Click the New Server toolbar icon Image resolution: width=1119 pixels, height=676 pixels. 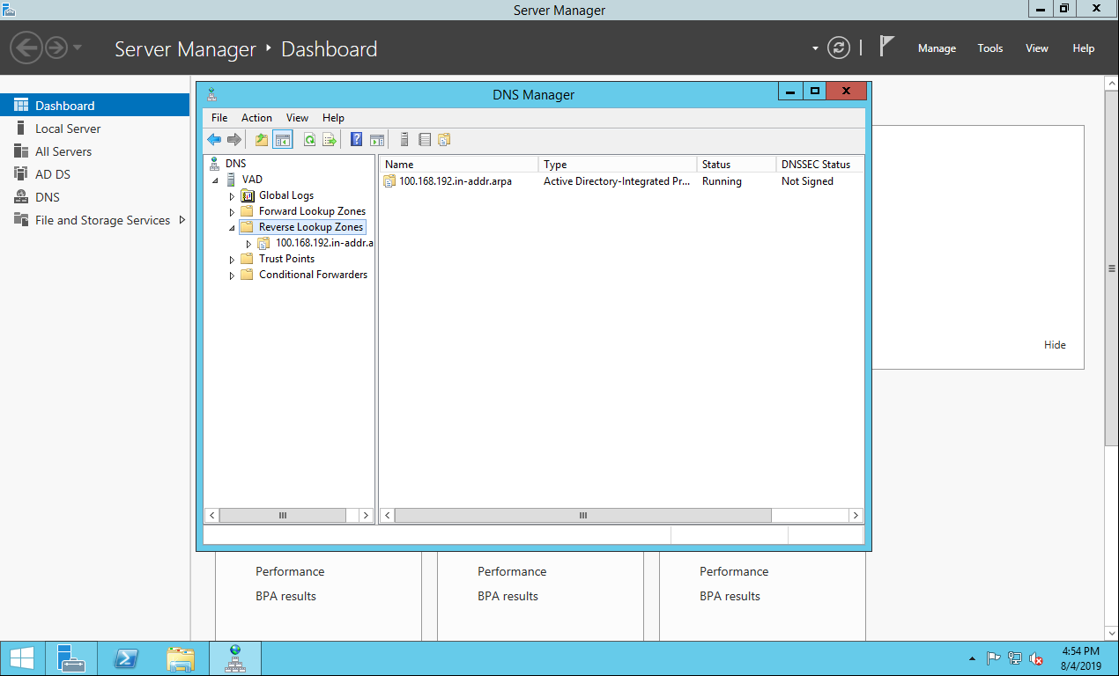click(404, 139)
